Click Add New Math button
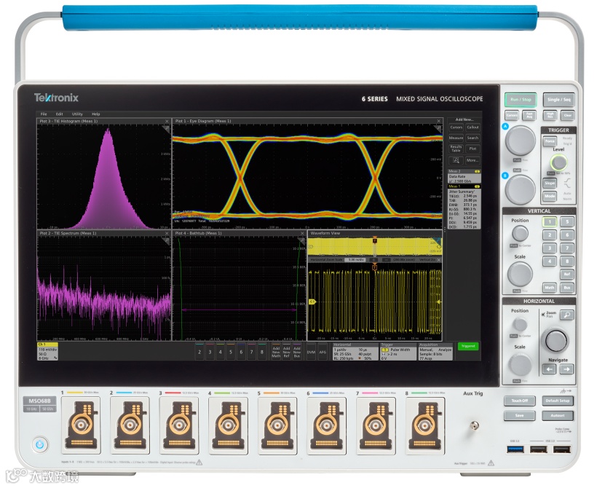Screen dimensions: 597x488 pos(276,352)
